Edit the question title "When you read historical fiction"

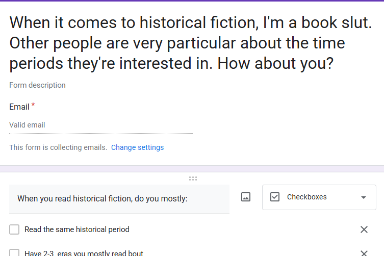point(119,199)
